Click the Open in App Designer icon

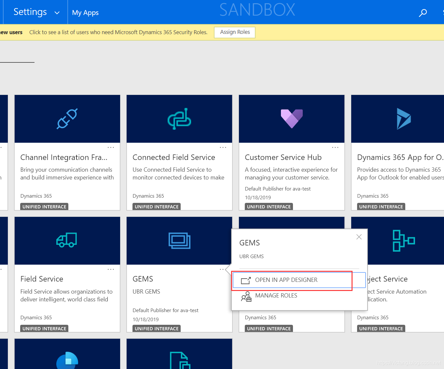[246, 280]
